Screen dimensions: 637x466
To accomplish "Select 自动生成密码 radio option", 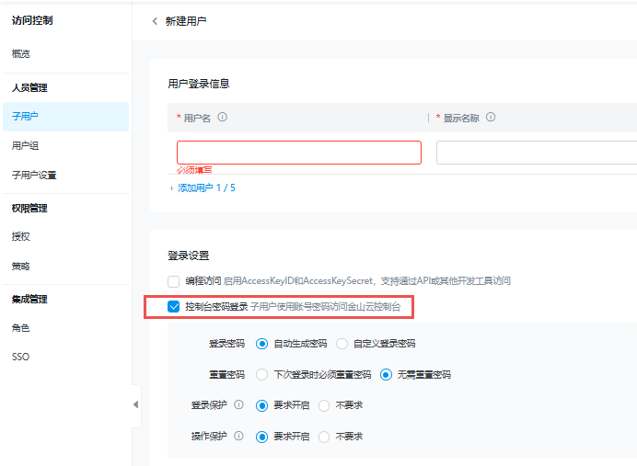I will pyautogui.click(x=261, y=344).
